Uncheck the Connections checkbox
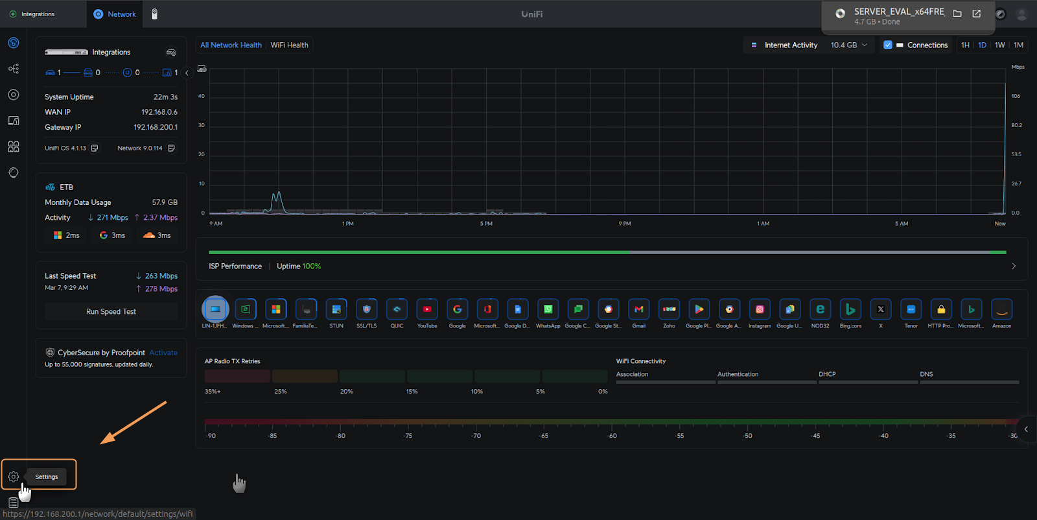This screenshot has width=1037, height=520. 888,45
